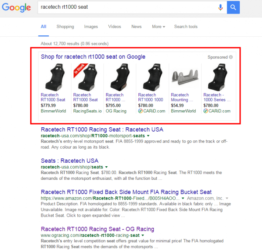The height and width of the screenshot is (252, 262).
Task: Open the Videos tab
Action: (x=114, y=27)
